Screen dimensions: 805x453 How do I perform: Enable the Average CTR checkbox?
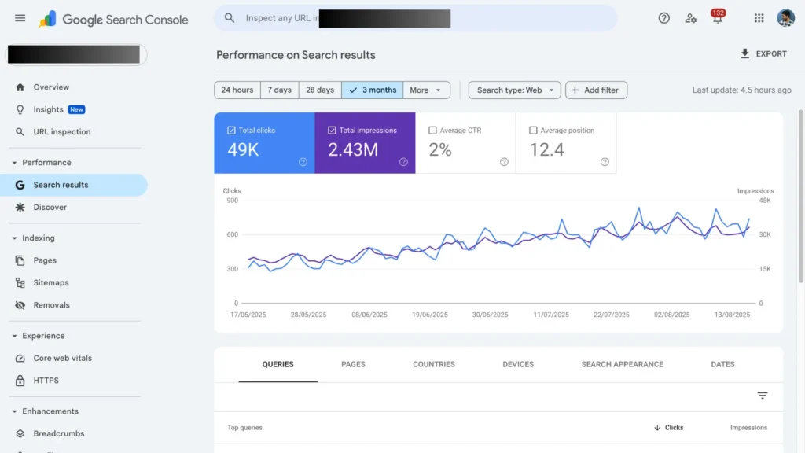432,131
